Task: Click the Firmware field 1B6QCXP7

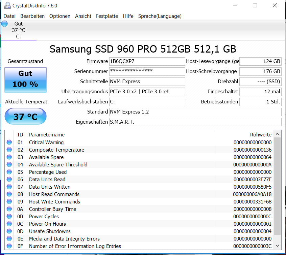Action: tap(147, 61)
